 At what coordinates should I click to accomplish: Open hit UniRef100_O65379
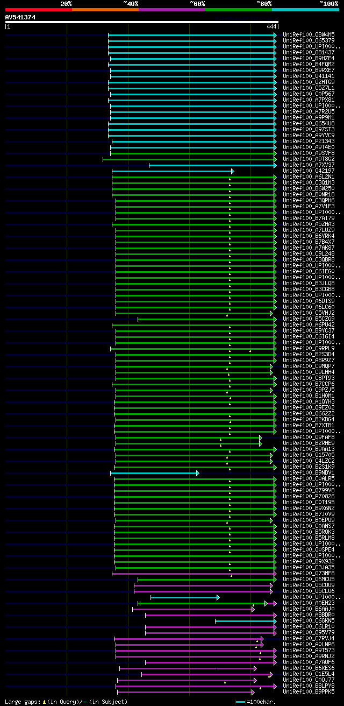point(309,40)
